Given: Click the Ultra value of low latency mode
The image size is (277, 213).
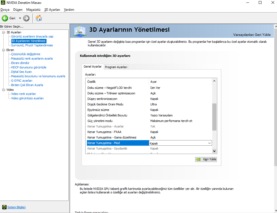Looking at the screenshot, I should click(154, 104).
